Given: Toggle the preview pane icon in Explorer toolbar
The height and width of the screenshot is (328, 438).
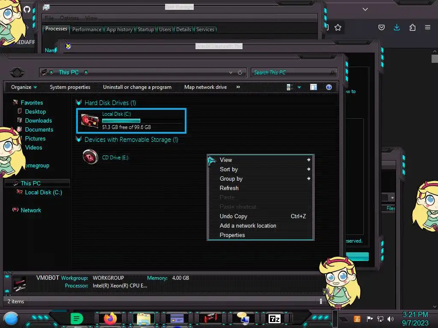Looking at the screenshot, I should click(x=314, y=87).
